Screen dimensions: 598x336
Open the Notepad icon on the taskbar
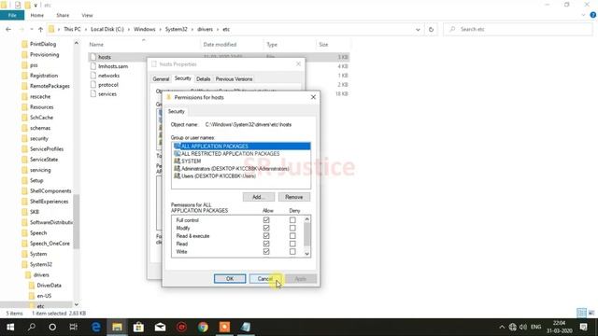click(246, 327)
